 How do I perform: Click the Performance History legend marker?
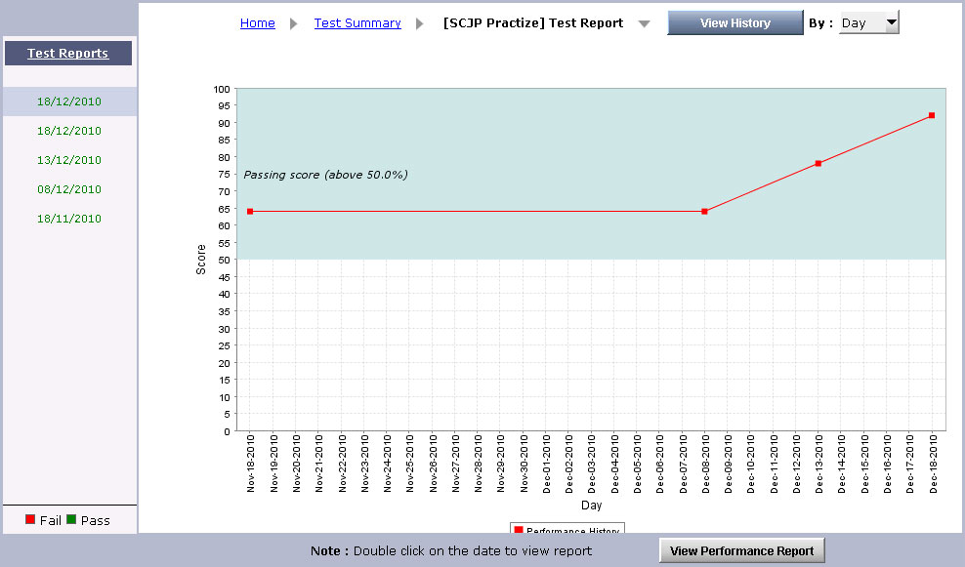tap(519, 531)
